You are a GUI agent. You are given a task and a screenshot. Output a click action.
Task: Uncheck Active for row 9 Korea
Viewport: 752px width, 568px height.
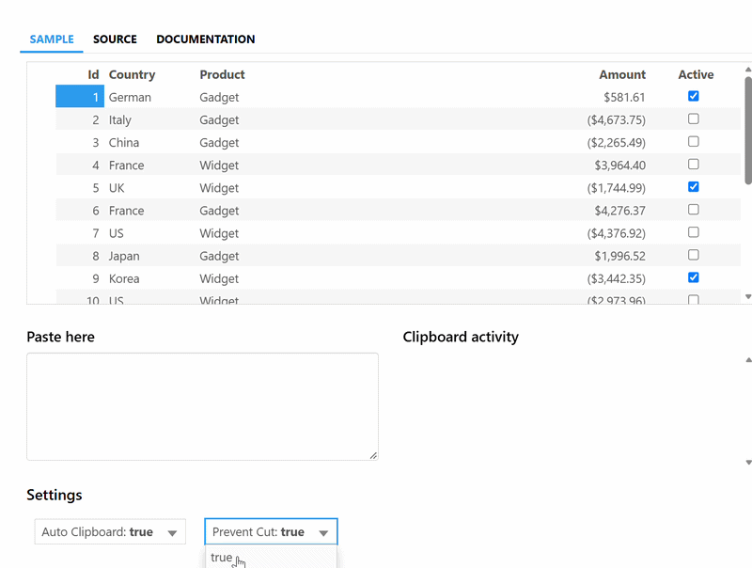693,277
